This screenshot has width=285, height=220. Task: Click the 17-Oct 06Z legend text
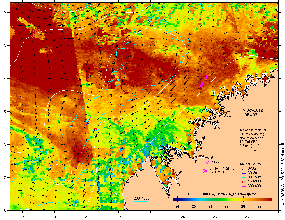point(219,172)
